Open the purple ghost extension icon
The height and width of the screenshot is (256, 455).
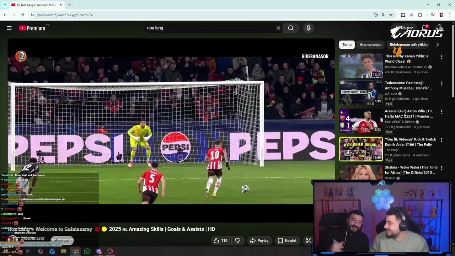click(411, 15)
